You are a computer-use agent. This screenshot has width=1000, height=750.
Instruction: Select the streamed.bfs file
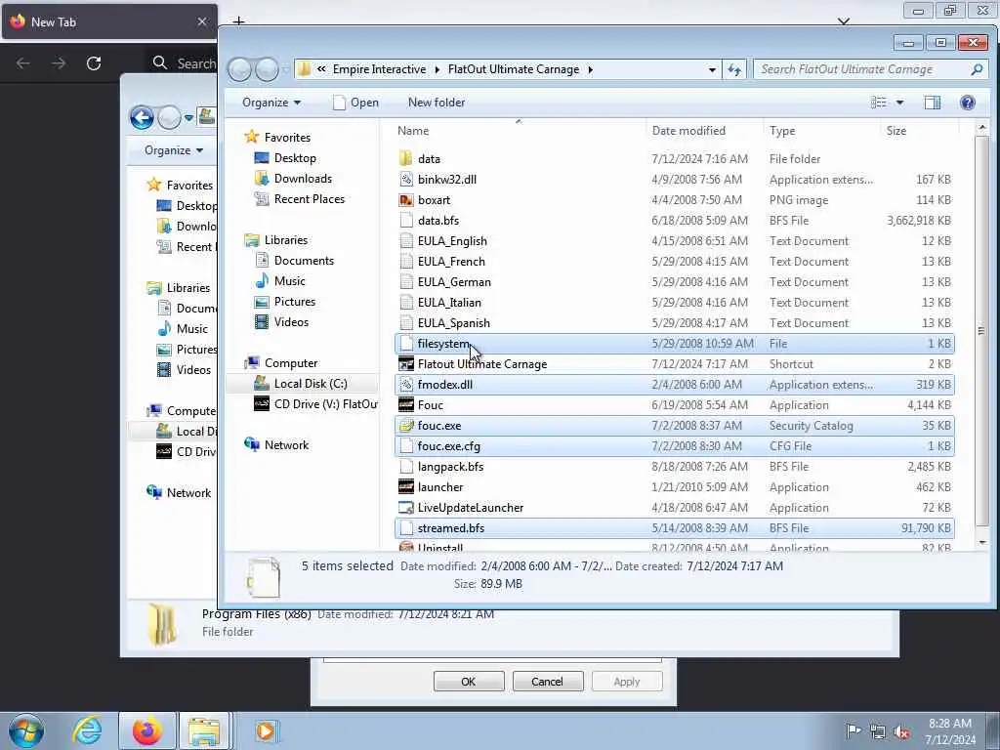pos(675,528)
